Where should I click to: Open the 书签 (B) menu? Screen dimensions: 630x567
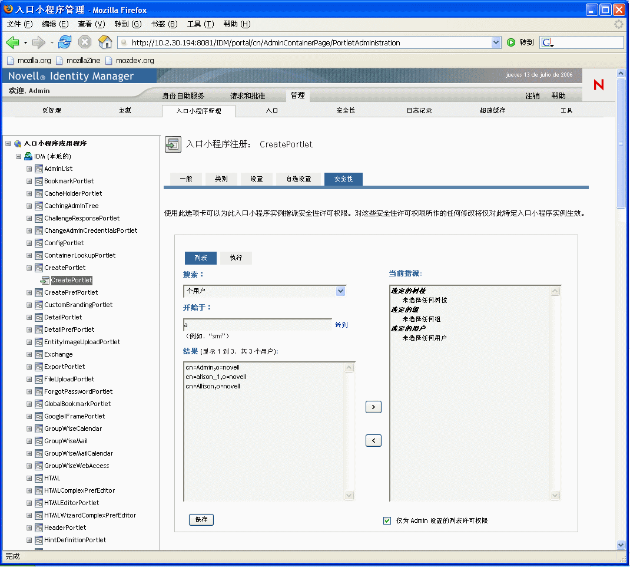pyautogui.click(x=164, y=24)
